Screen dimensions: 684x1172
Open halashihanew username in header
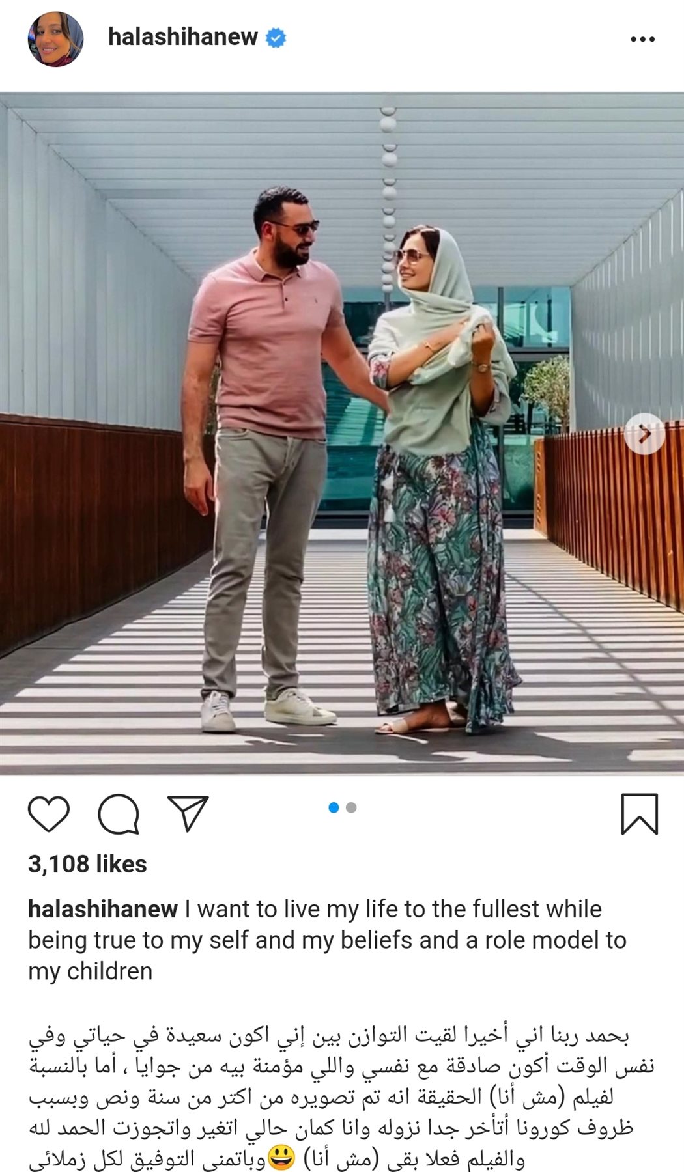click(x=183, y=37)
